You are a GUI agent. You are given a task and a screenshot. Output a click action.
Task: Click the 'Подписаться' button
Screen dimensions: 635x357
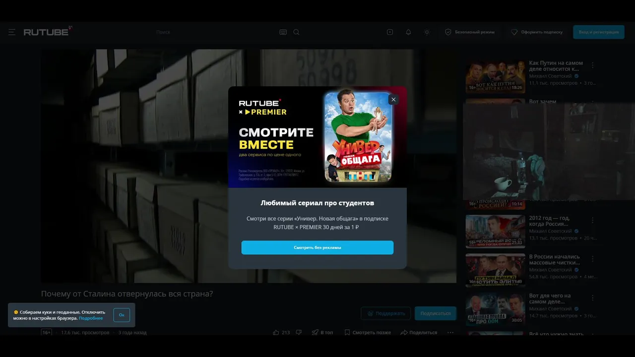click(x=436, y=313)
